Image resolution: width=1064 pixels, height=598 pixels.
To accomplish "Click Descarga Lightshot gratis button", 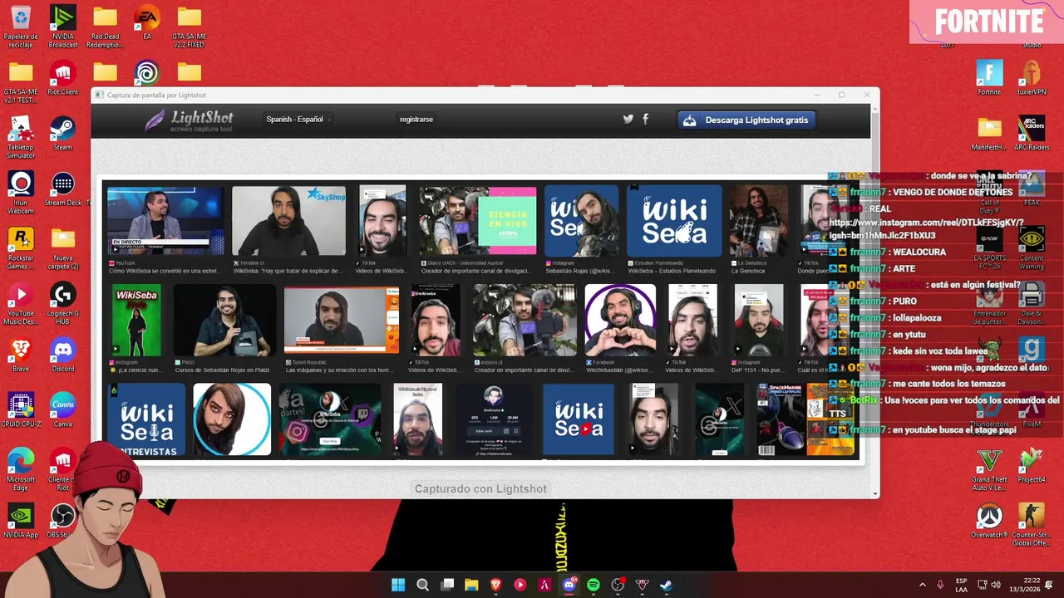I will 746,120.
